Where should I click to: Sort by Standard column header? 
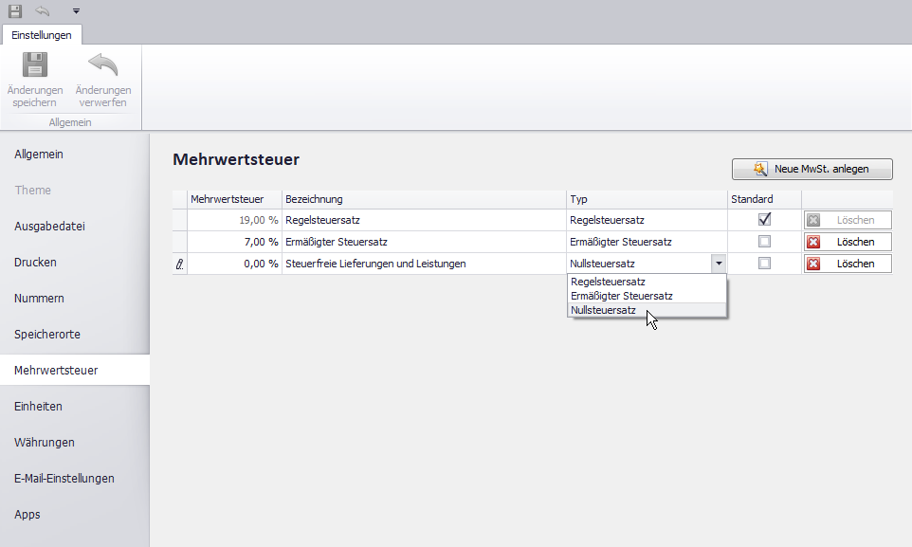click(x=764, y=199)
